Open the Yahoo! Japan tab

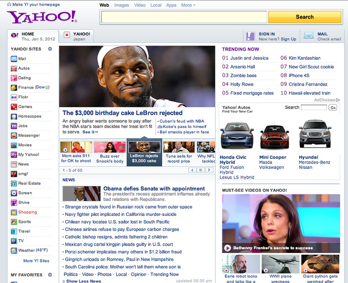point(76,37)
